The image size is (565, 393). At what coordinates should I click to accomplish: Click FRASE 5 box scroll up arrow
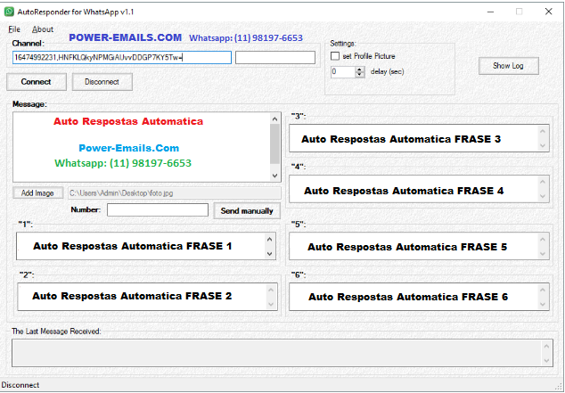[543, 239]
